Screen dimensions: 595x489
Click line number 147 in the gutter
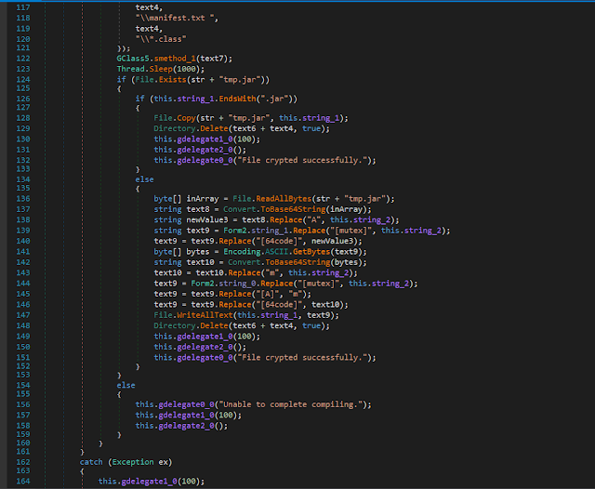(22, 315)
